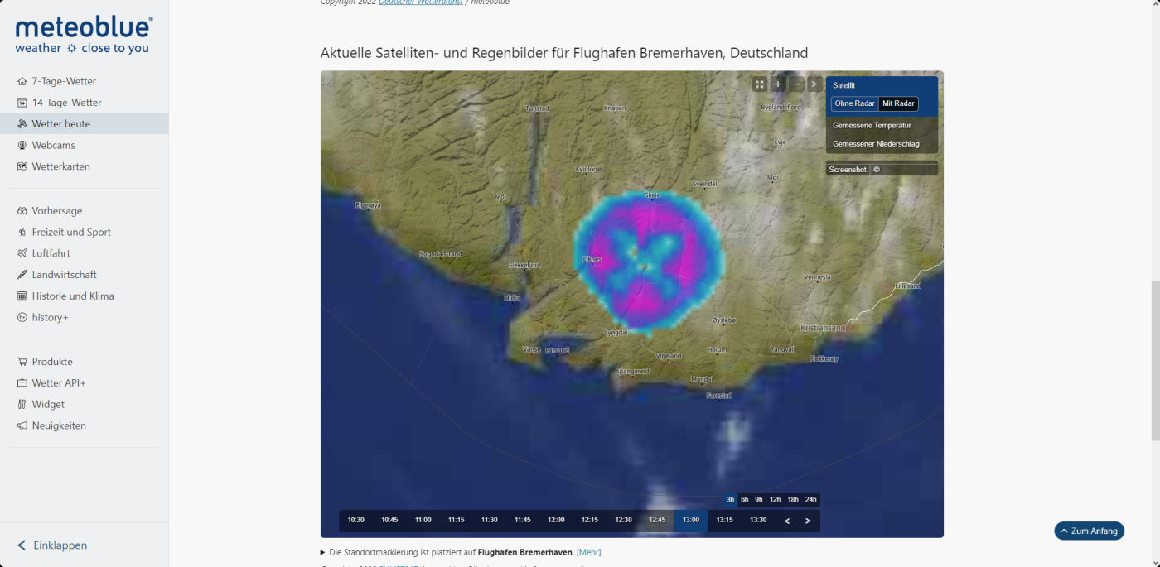1160x567 pixels.
Task: Click the fullscreen map icon
Action: (759, 84)
